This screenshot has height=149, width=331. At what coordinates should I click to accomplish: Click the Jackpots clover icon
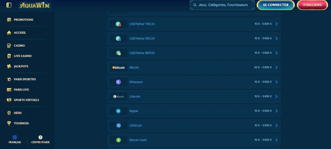tap(9, 66)
